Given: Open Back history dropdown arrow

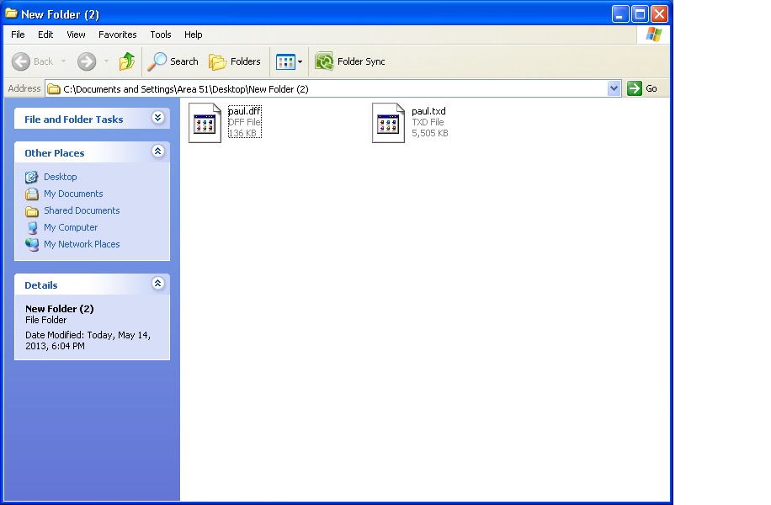Looking at the screenshot, I should coord(63,61).
